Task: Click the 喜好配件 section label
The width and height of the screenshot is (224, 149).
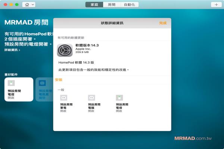Action: coord(11,74)
